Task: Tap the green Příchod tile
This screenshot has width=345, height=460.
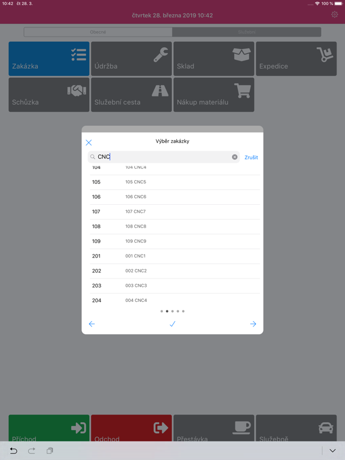Action: [x=49, y=428]
